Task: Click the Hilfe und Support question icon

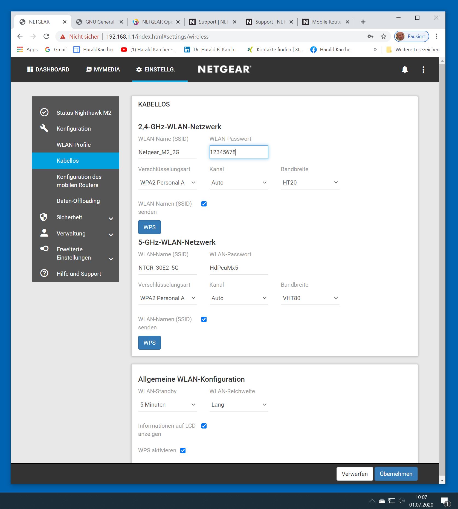Action: coord(44,273)
